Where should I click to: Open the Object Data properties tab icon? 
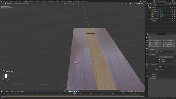click(x=147, y=70)
